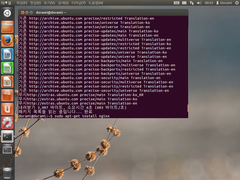Screen dimensions: 240x180
Task: Click the precise-updates/multiverse Translation-en line
Action: click(95, 40)
